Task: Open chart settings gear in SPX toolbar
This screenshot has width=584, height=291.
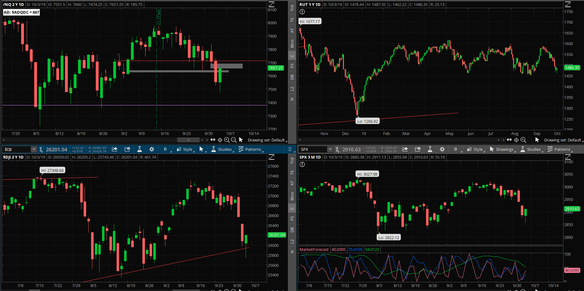Action: [442, 150]
